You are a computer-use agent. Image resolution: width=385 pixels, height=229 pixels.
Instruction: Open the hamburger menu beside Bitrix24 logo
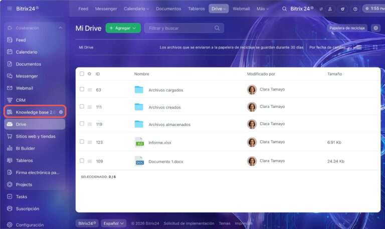click(10, 8)
